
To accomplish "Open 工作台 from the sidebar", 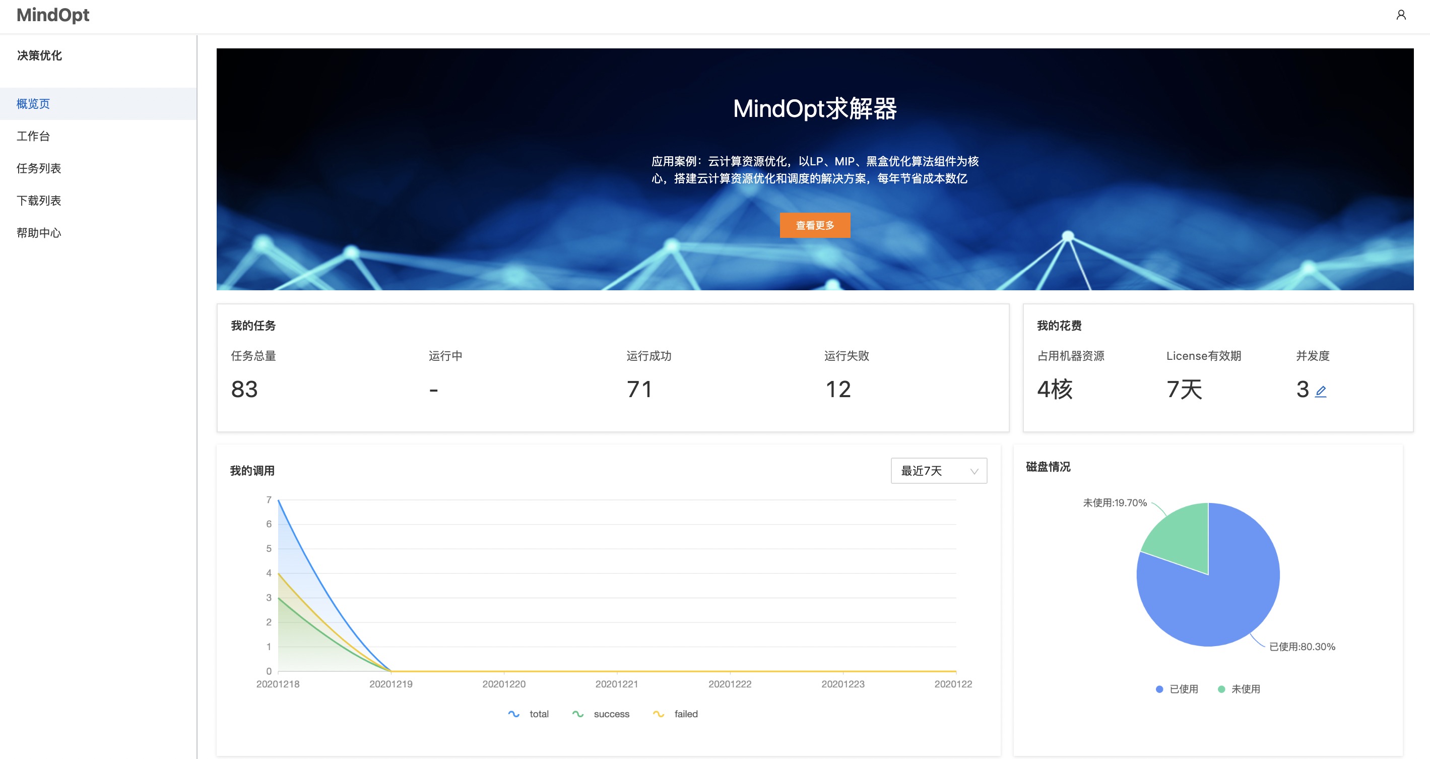I will tap(33, 136).
